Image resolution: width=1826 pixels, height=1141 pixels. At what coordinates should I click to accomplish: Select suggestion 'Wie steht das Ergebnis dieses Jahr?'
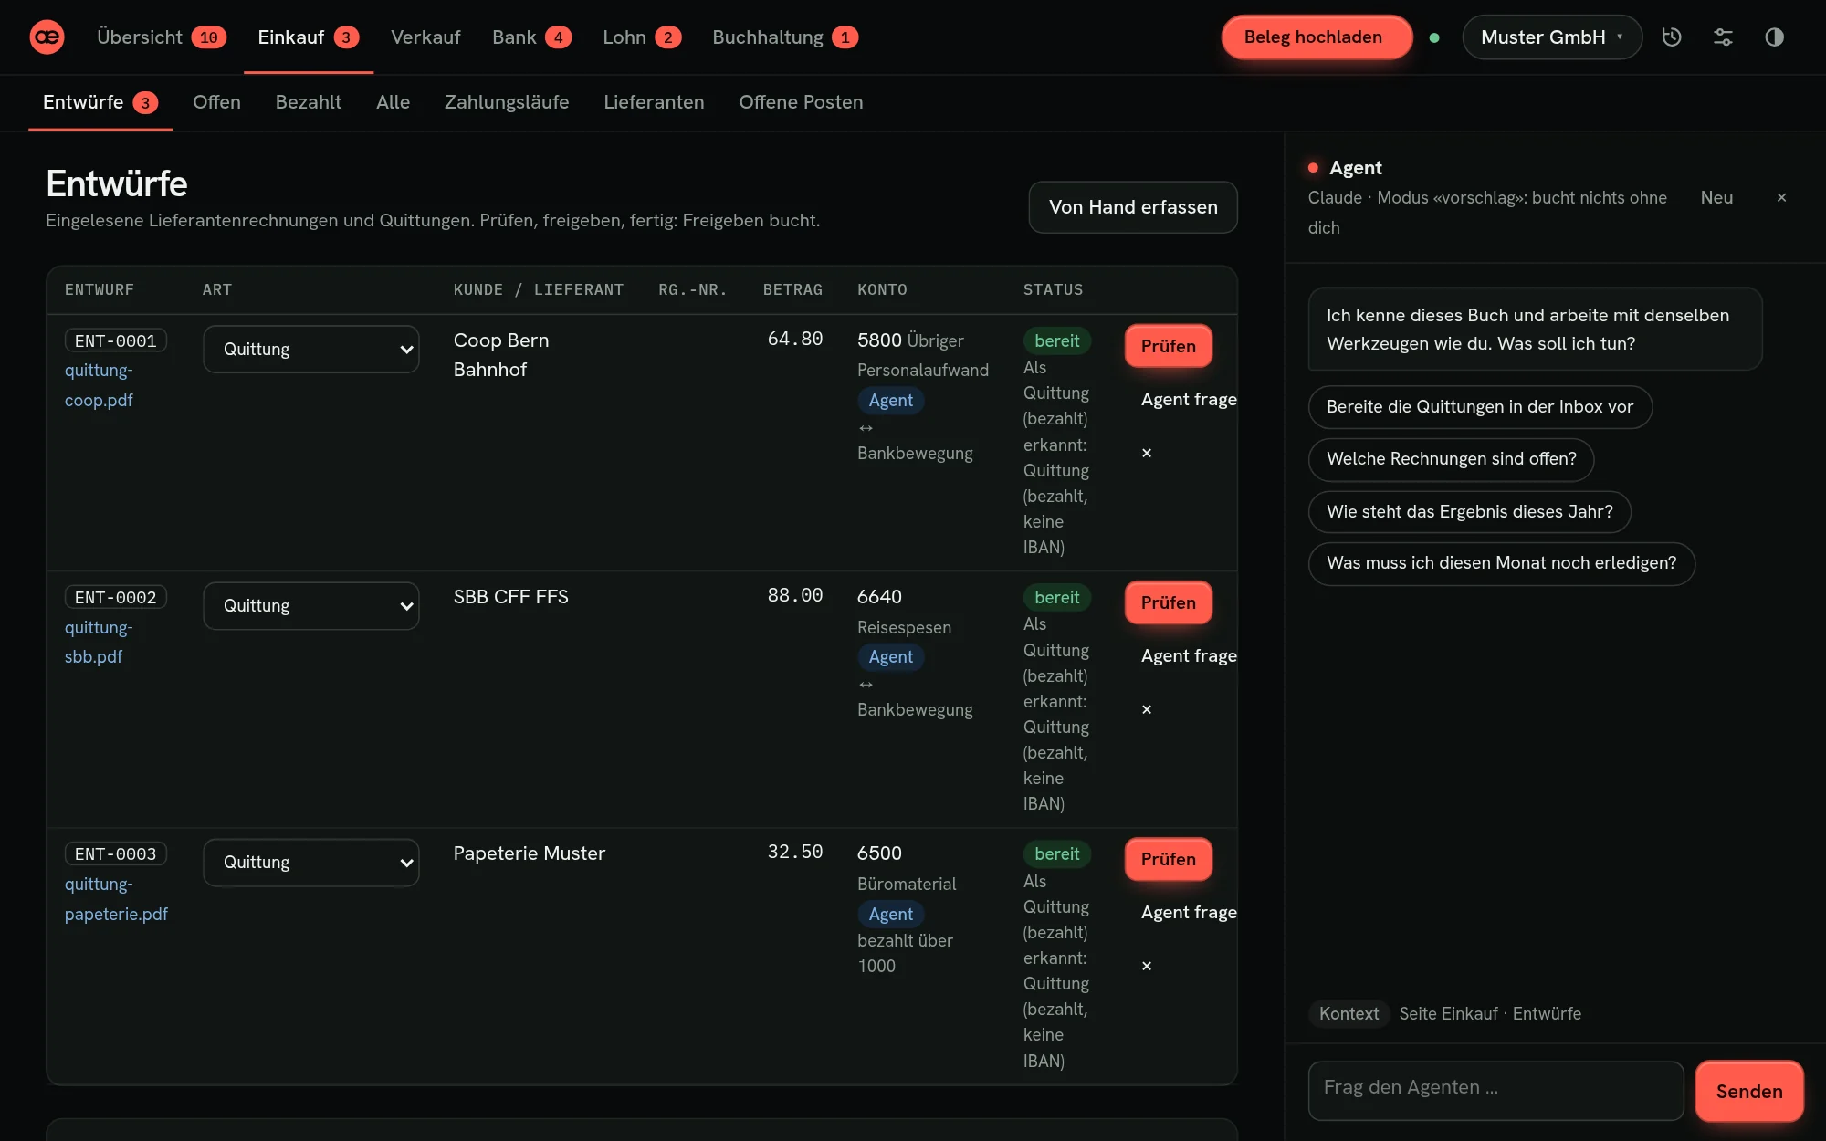[x=1469, y=511]
